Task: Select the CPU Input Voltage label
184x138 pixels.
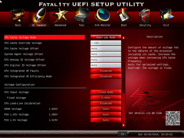Action: (16, 92)
